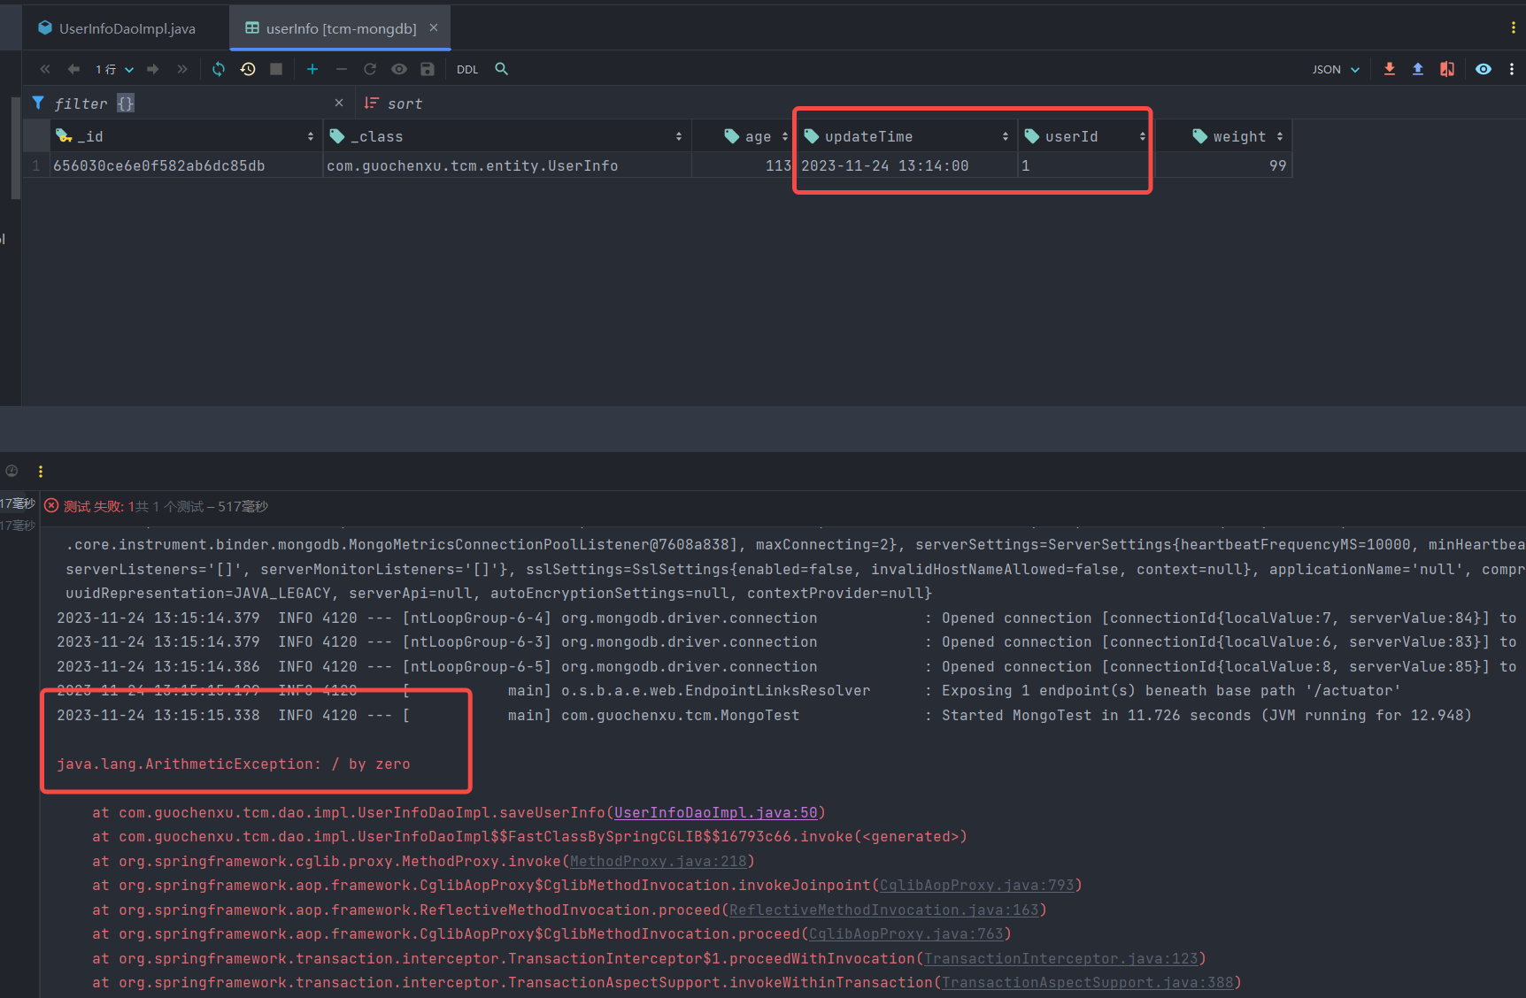Open MethodProxy.java:218 link
Screen dimensions: 1526x998
click(x=659, y=861)
